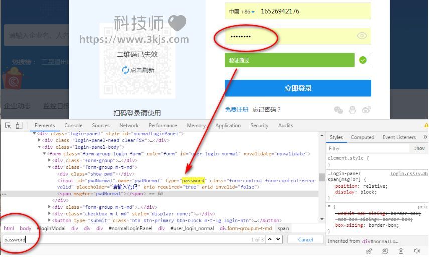Expand the login-panel-head clearfix div
Screen dimensions: 429x257
tap(39, 140)
